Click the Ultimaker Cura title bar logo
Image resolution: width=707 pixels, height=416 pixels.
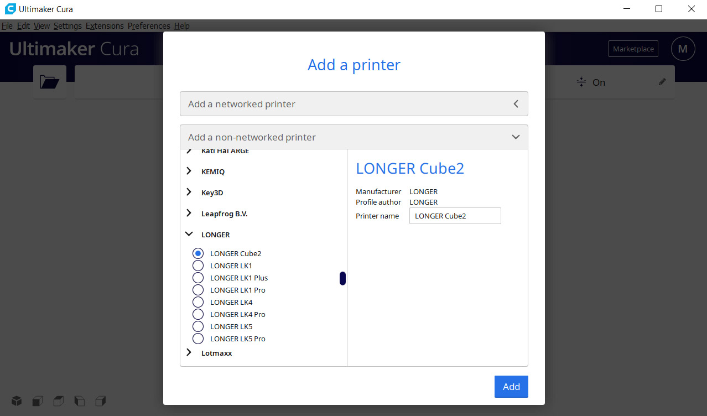click(x=10, y=9)
